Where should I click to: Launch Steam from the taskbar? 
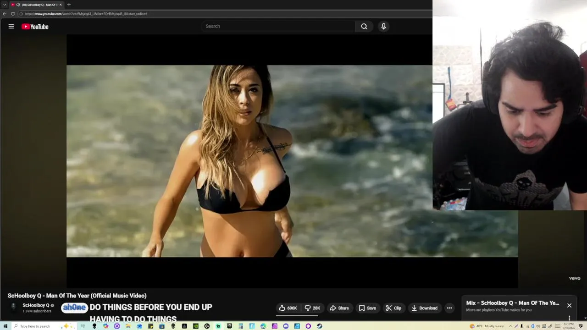pos(319,326)
